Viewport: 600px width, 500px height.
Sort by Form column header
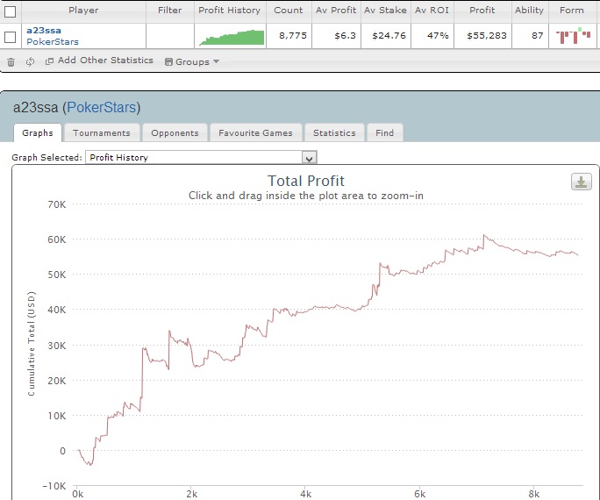(x=572, y=11)
